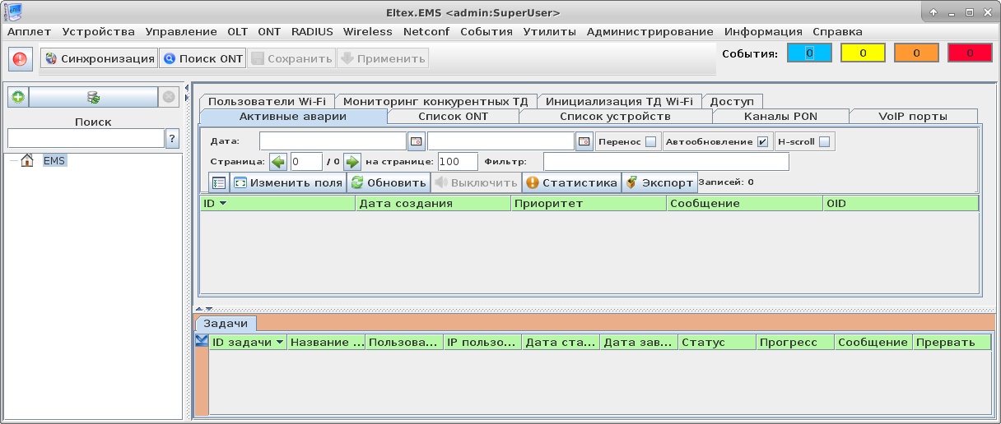This screenshot has height=424, width=1001.
Task: Sort tasks by ID задачи column
Action: (x=248, y=343)
